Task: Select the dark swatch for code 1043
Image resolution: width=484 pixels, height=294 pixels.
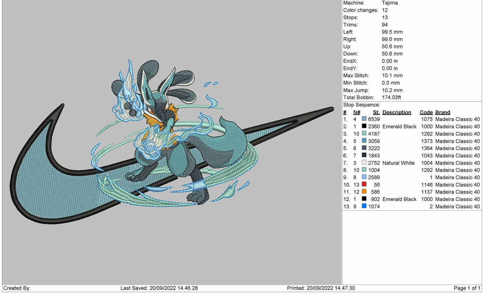Action: (x=364, y=155)
